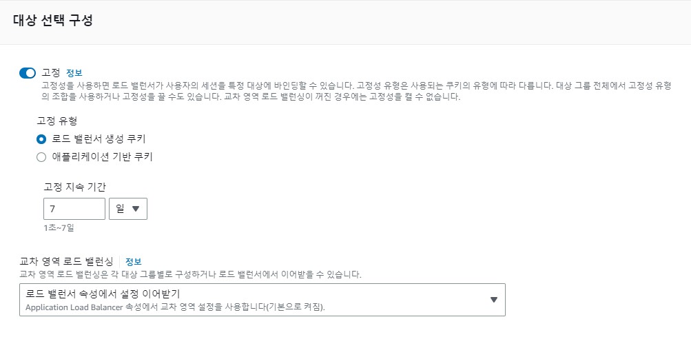Focus the 고정 지속 기간 number field
This screenshot has width=691, height=337.
point(74,209)
